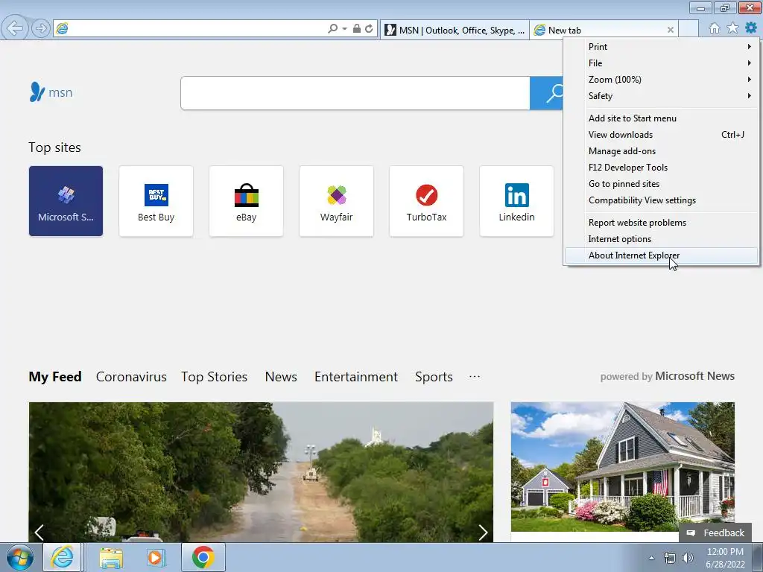The image size is (763, 572).
Task: Show hidden tray icons arrow
Action: (651, 558)
